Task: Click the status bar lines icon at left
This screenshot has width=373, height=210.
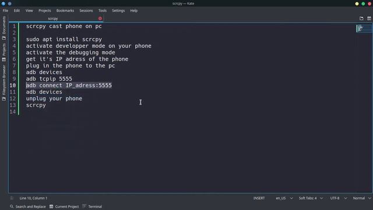Action: pyautogui.click(x=12, y=198)
